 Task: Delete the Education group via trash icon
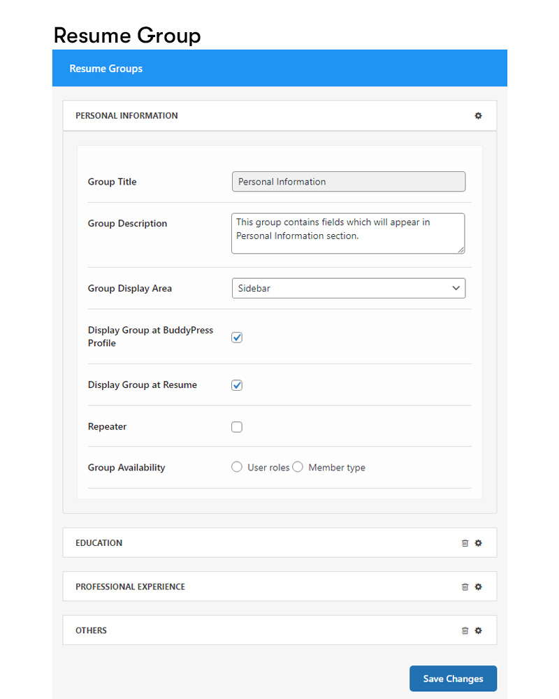[465, 543]
